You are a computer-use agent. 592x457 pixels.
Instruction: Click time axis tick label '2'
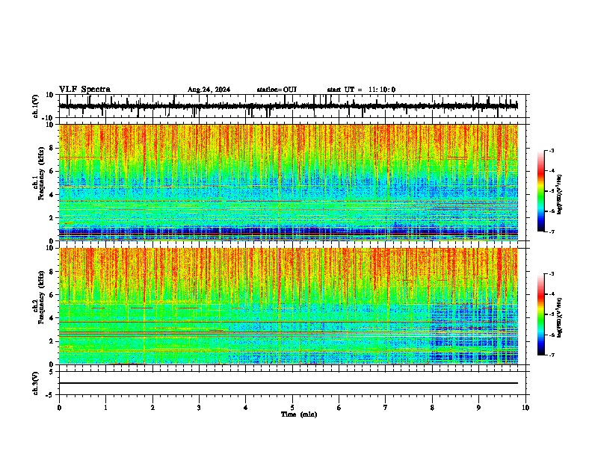[x=152, y=408]
